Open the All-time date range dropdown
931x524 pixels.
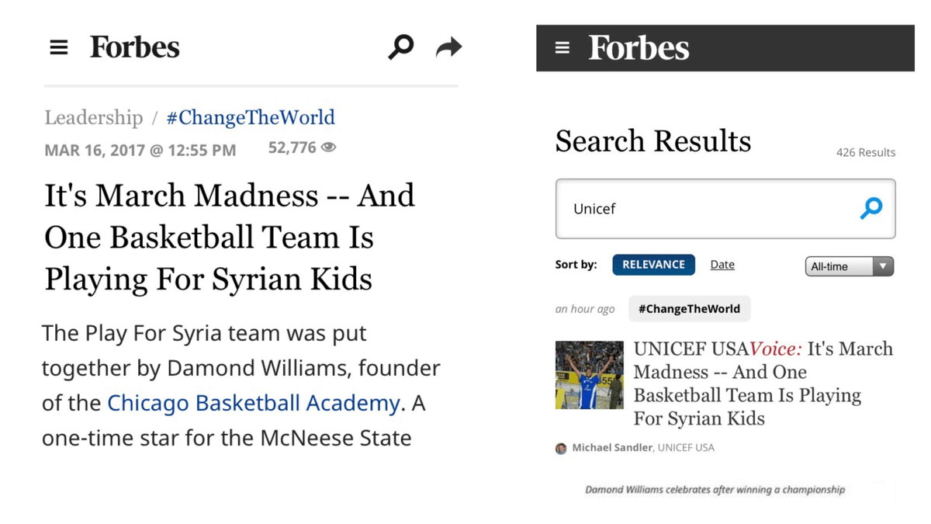click(x=850, y=266)
